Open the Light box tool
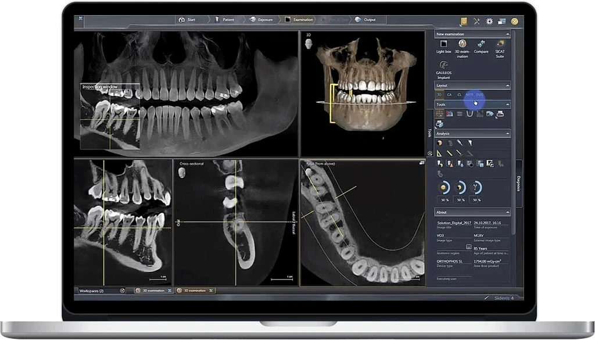This screenshot has width=595, height=340. pos(443,44)
